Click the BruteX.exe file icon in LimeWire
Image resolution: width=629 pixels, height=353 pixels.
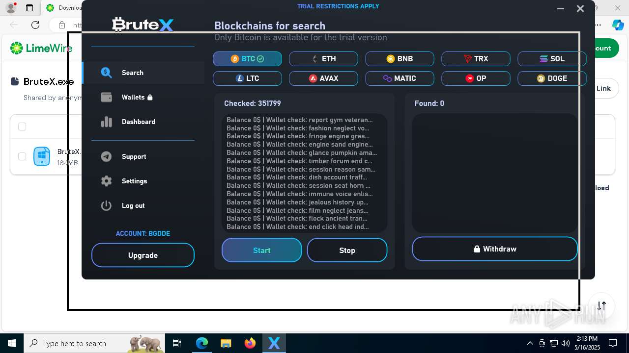(42, 156)
